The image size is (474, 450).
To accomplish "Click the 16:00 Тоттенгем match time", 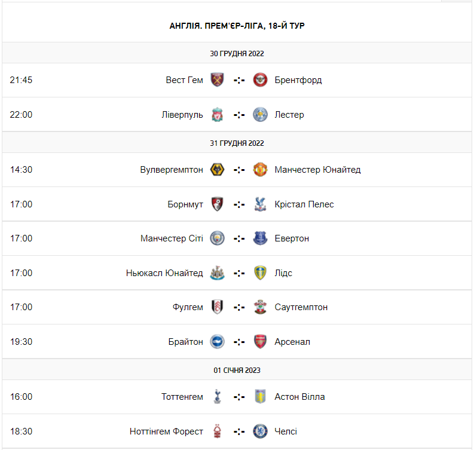I will click(22, 397).
